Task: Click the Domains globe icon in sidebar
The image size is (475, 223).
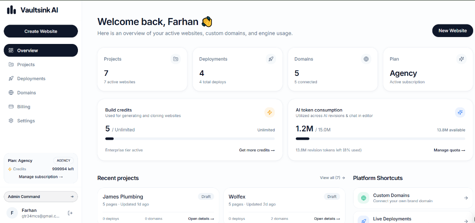Action: (x=11, y=93)
